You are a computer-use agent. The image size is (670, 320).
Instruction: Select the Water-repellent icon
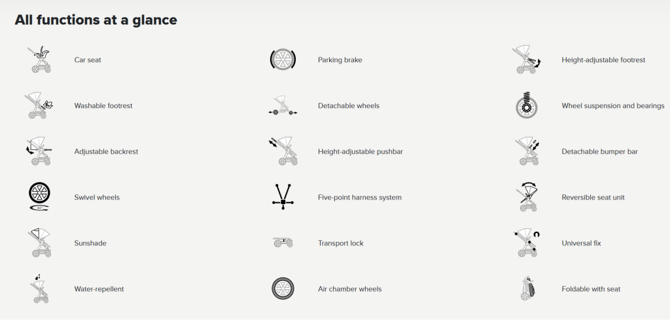point(39,289)
